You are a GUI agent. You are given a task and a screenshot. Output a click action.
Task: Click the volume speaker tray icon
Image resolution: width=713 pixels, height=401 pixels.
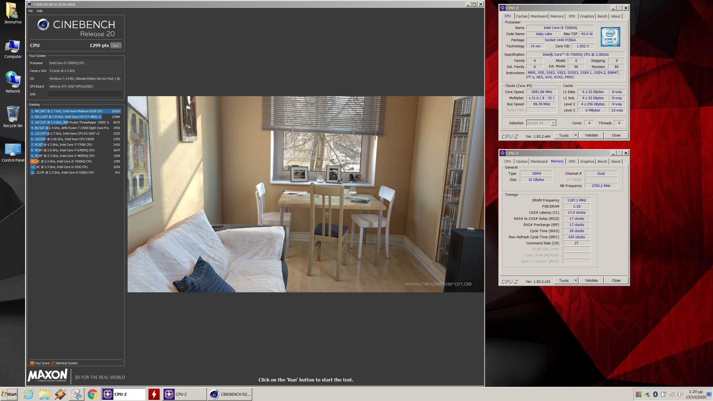[x=680, y=394]
